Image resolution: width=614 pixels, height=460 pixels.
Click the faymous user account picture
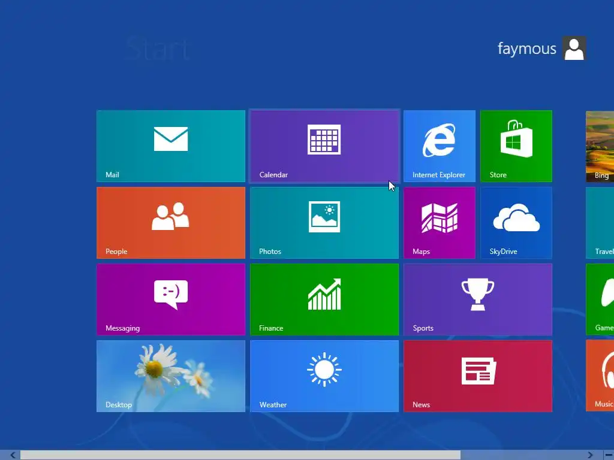click(x=574, y=49)
